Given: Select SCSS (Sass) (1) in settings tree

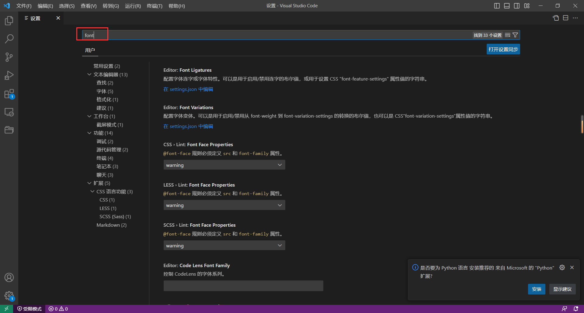Looking at the screenshot, I should [x=115, y=216].
